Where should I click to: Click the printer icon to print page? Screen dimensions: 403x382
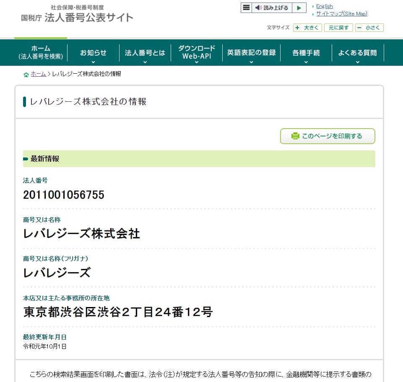coord(295,136)
